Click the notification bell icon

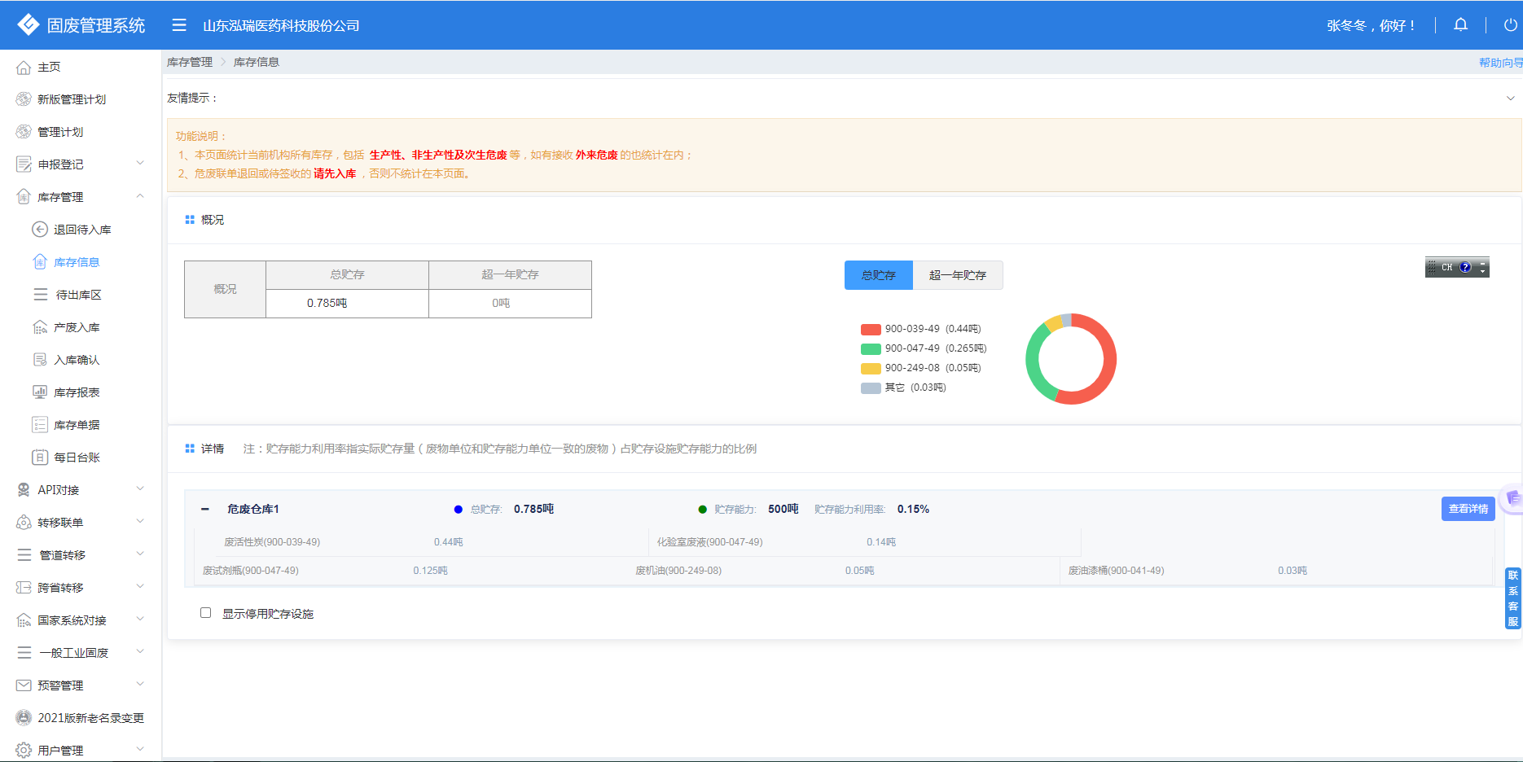point(1460,25)
